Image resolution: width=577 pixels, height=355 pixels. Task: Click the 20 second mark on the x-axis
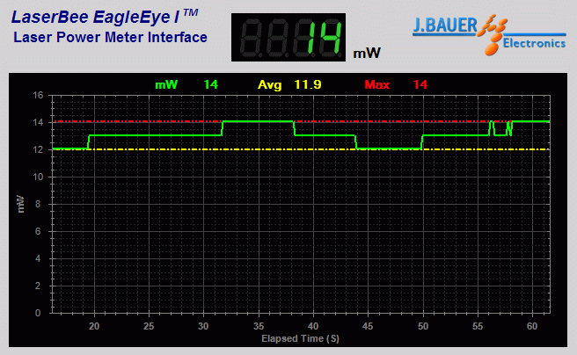click(x=94, y=326)
